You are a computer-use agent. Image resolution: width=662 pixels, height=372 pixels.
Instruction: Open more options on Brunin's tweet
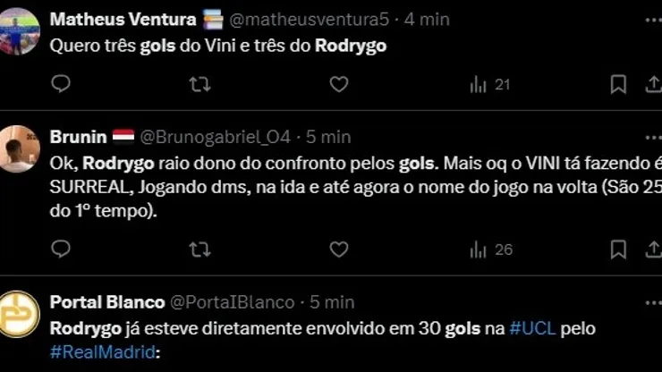[x=653, y=137]
